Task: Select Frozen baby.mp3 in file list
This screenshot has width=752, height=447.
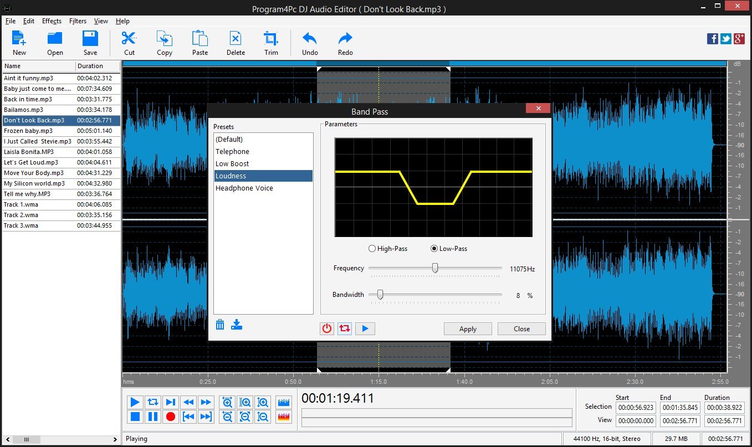Action: click(x=28, y=131)
